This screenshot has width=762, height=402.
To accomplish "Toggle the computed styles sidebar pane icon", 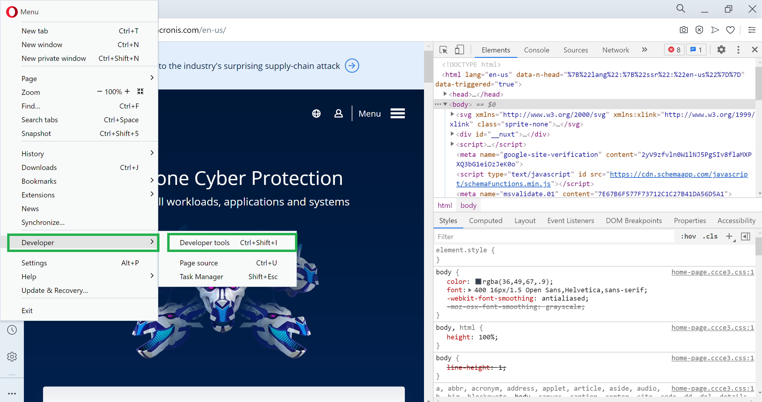I will pos(746,236).
